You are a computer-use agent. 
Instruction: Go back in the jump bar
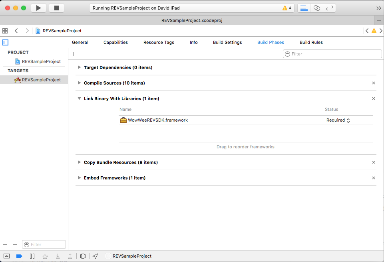tap(16, 31)
